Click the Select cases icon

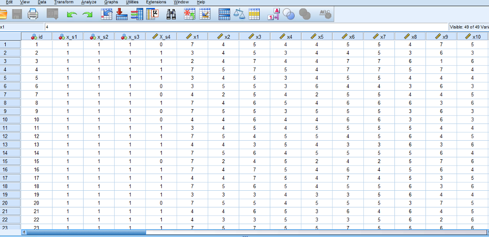254,14
